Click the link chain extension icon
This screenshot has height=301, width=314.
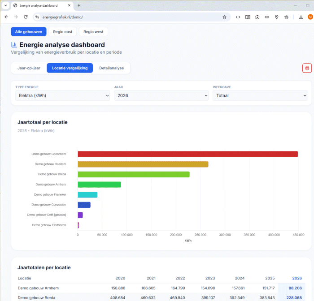pyautogui.click(x=267, y=17)
